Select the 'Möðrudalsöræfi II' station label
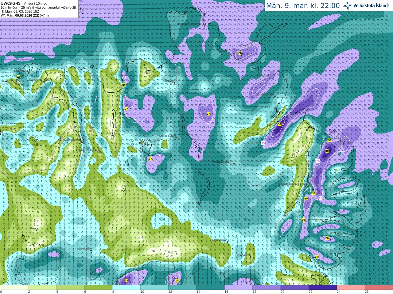This screenshot has width=393, height=294. tap(223, 162)
